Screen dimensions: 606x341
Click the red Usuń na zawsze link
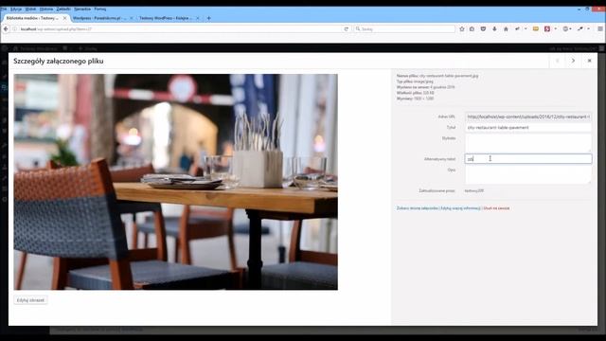click(x=496, y=208)
